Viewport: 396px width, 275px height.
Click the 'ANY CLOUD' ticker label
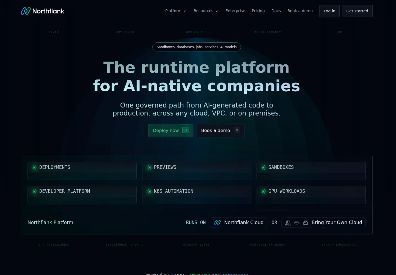pyautogui.click(x=125, y=32)
